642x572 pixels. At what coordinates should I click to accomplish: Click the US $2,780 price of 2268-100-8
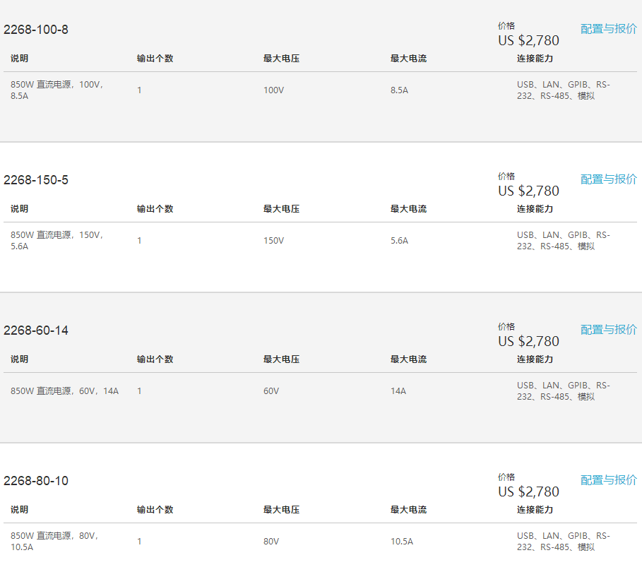tap(528, 40)
